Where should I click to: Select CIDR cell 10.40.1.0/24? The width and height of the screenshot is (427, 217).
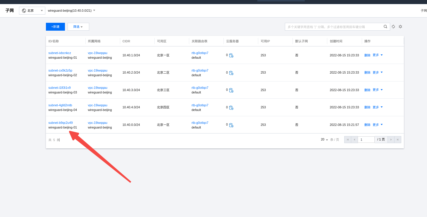pos(131,55)
